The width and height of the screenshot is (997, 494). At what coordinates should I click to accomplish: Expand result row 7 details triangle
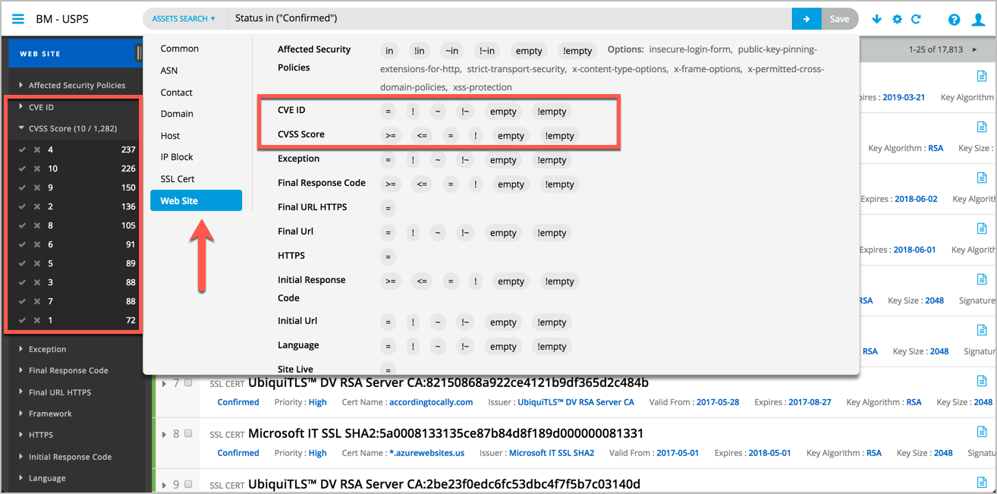pyautogui.click(x=164, y=383)
